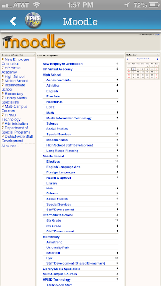Go to next month in the calendar
Image resolution: width=161 pixels, height=286 pixels.
coord(158,59)
